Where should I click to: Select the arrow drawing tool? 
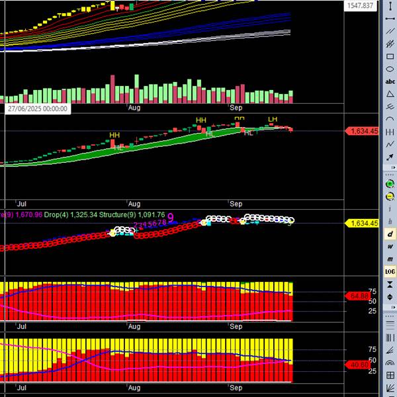point(390,157)
